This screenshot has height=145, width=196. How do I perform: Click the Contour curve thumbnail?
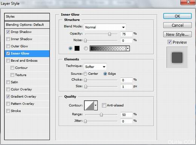[89, 106]
